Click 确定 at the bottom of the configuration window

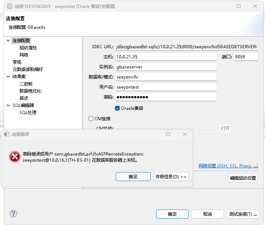(x=172, y=214)
